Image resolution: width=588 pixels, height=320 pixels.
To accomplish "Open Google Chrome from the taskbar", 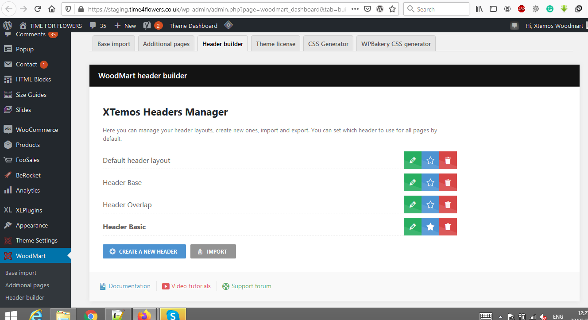I will point(91,315).
